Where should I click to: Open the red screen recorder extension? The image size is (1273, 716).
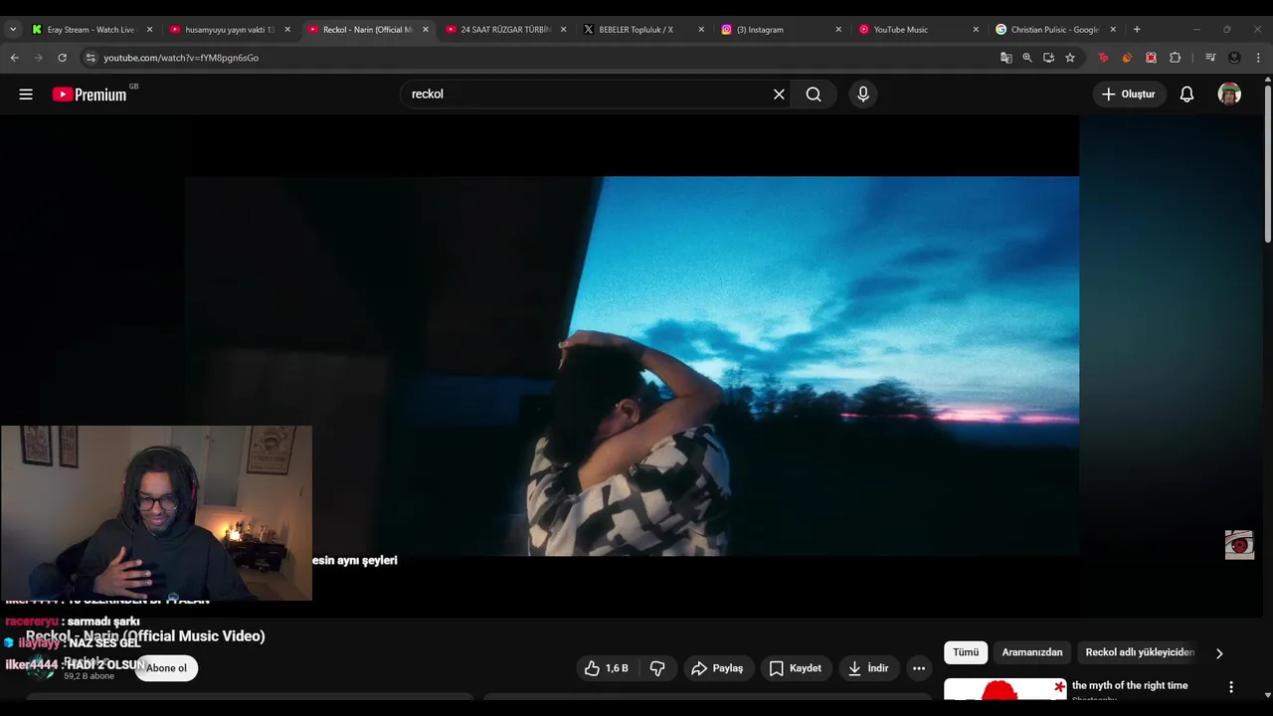point(1151,58)
